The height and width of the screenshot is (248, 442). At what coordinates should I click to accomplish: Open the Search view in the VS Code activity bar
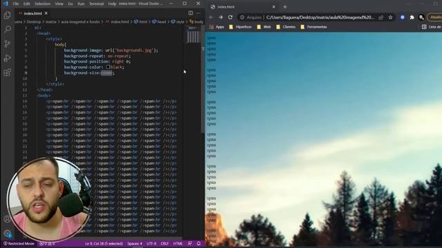pyautogui.click(x=8, y=29)
